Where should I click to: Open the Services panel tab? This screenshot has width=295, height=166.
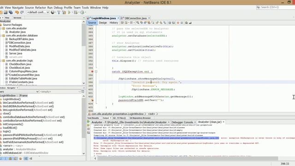click(18, 18)
